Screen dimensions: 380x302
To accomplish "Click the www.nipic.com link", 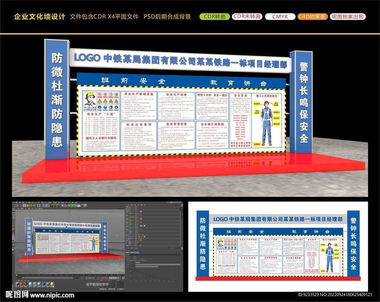I will 52,295.
